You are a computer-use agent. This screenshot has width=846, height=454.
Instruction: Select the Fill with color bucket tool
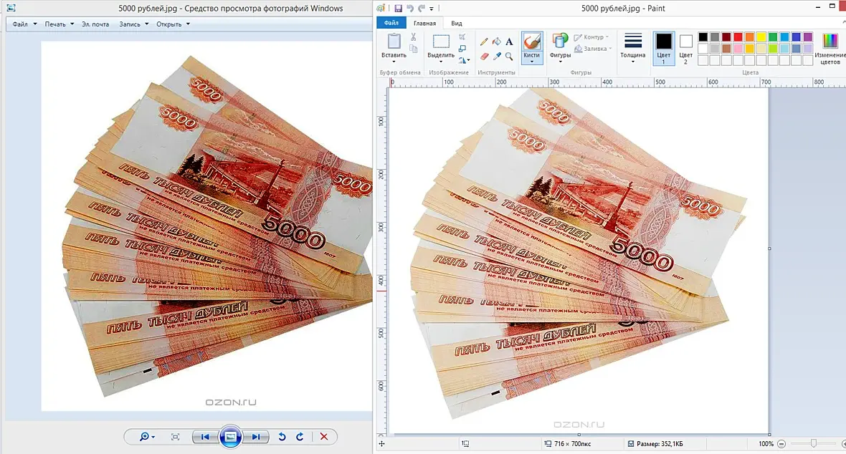tap(496, 42)
